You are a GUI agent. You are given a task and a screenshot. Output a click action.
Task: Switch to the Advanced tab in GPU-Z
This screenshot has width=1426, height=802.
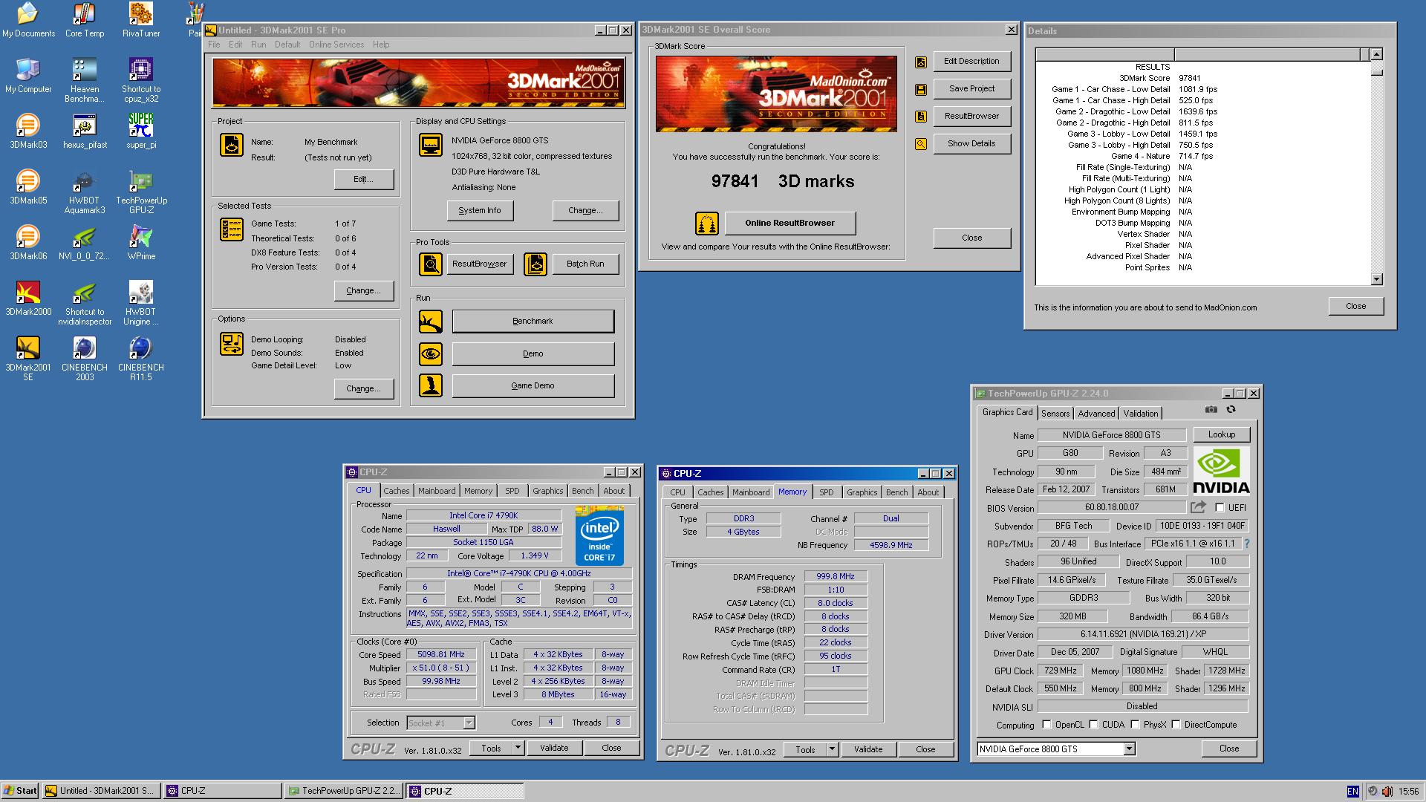1096,414
